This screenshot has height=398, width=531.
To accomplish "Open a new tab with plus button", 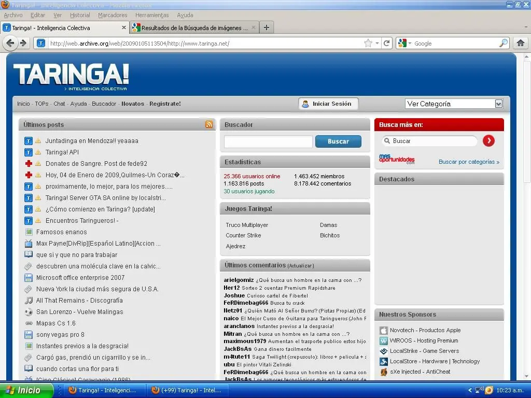I will (267, 27).
